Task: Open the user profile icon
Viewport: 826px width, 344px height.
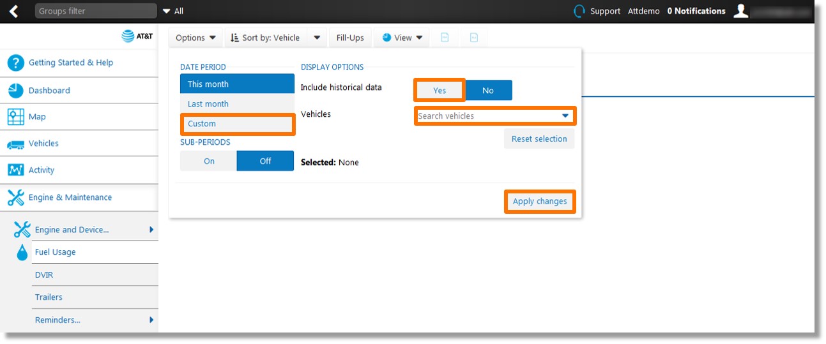Action: [740, 11]
